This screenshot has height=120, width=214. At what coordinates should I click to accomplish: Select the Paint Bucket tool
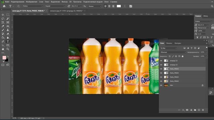coord(3,38)
